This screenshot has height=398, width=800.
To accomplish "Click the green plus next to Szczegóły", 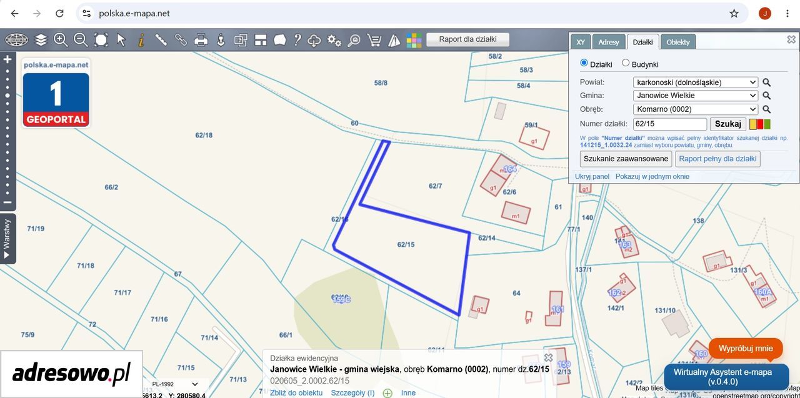I will pos(387,393).
